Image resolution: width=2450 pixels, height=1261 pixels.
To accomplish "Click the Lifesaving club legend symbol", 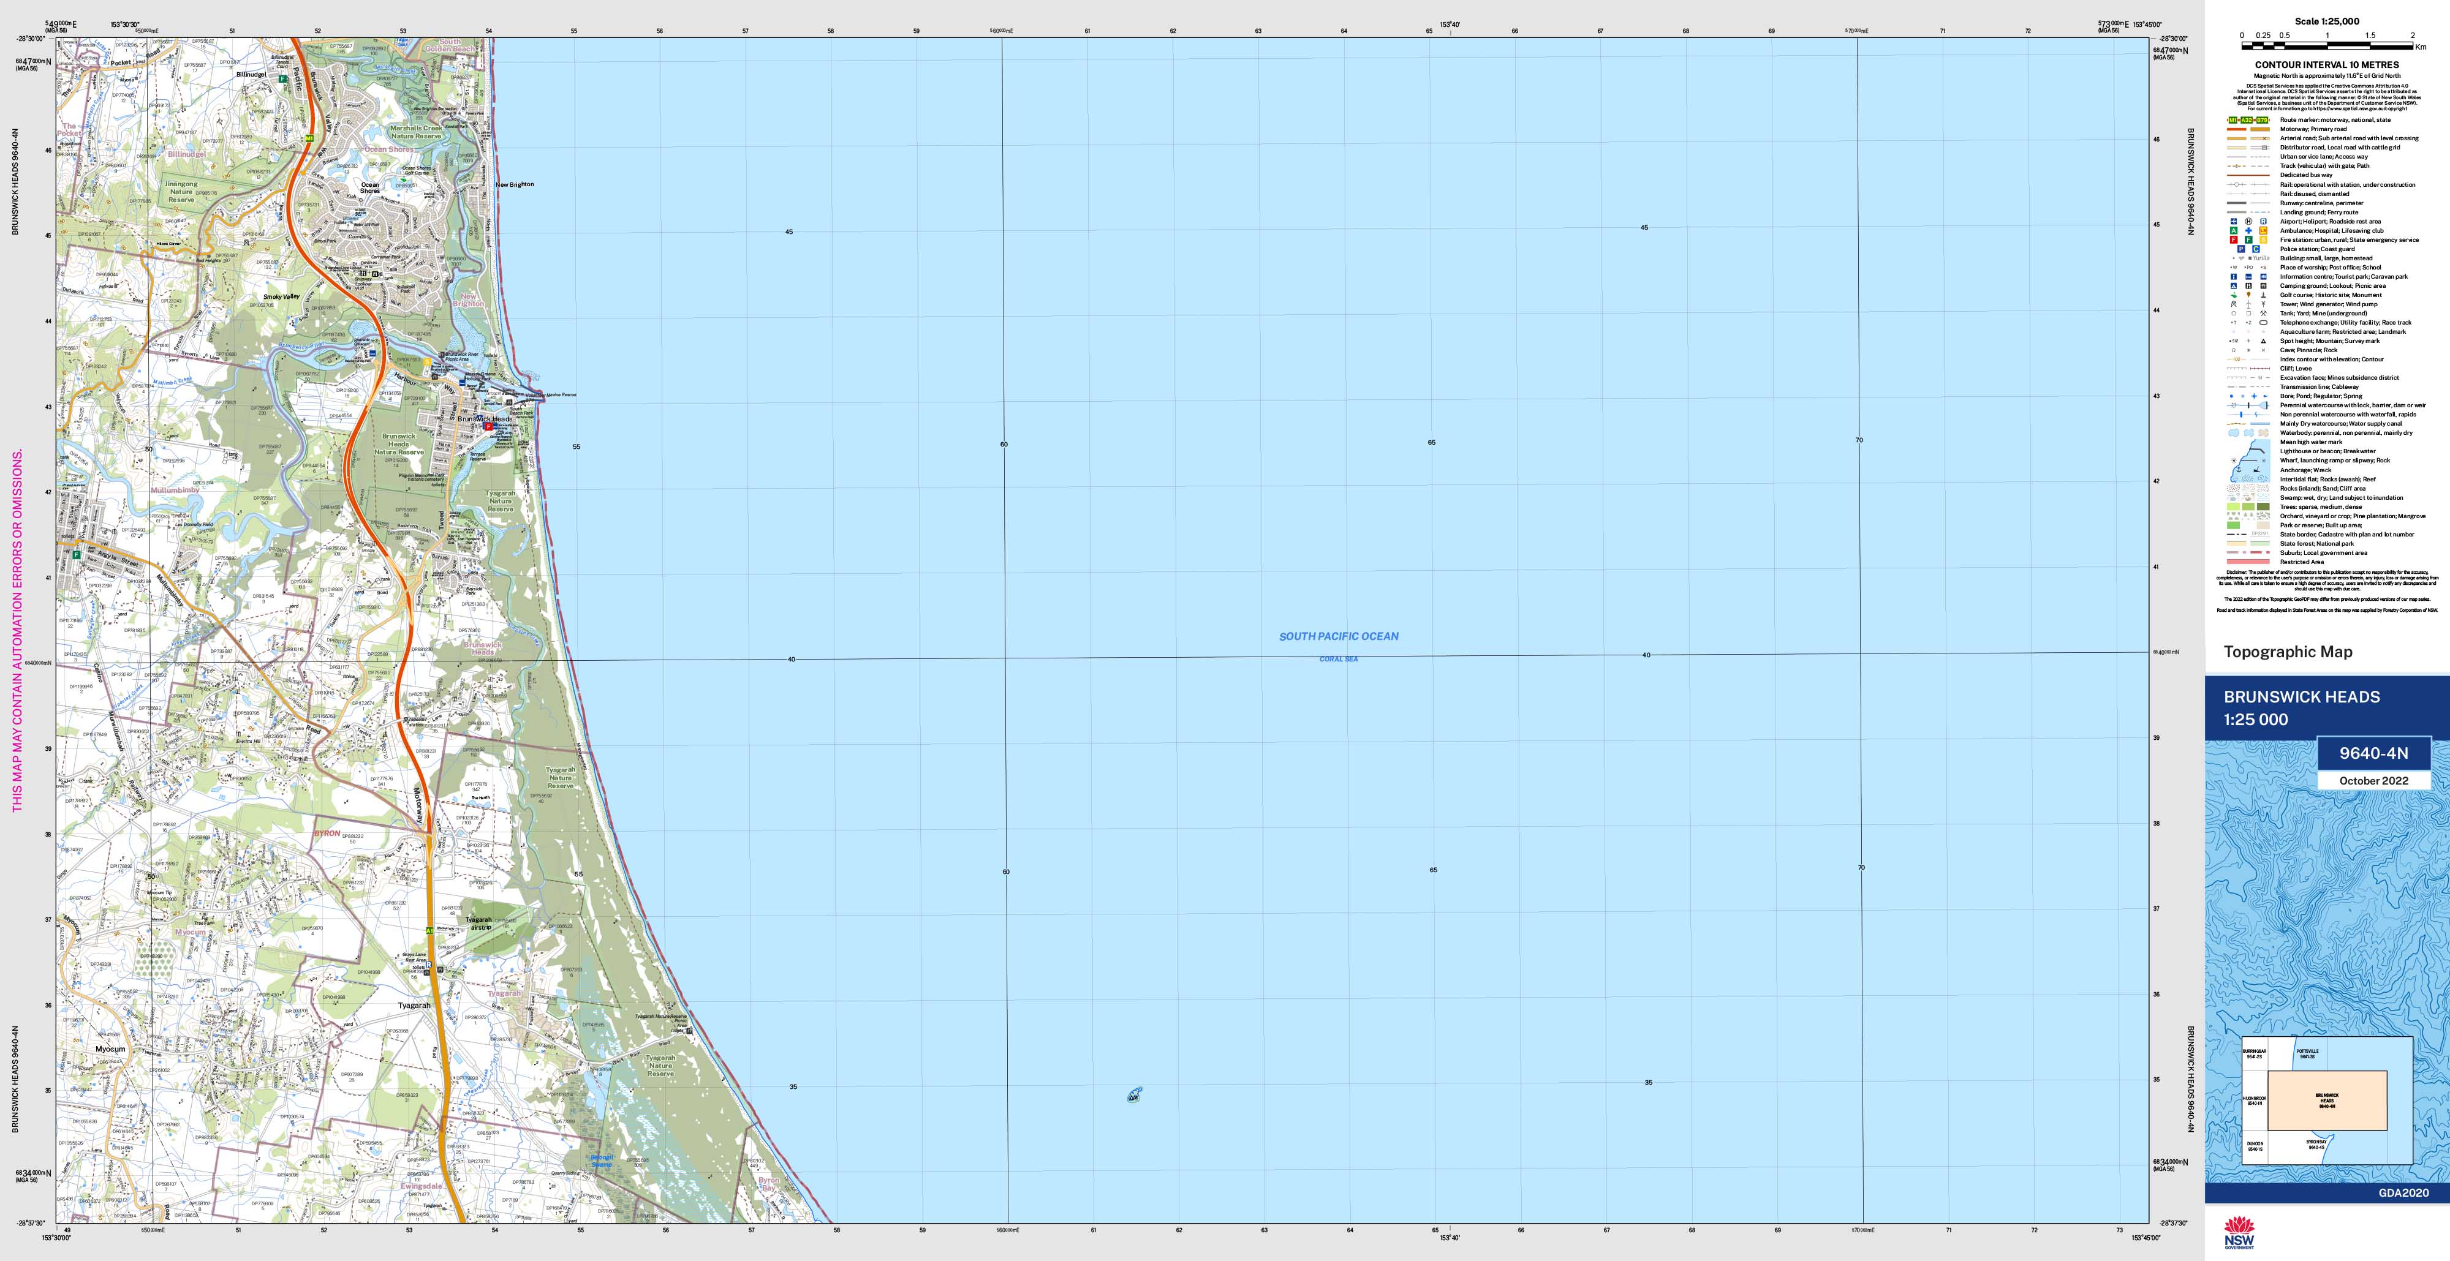I will 2264,231.
